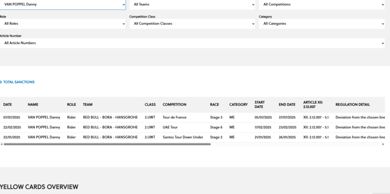Click the ARTICLE XII: 2.12.007 column header
Screen dimensions: 390x194
coord(313,105)
